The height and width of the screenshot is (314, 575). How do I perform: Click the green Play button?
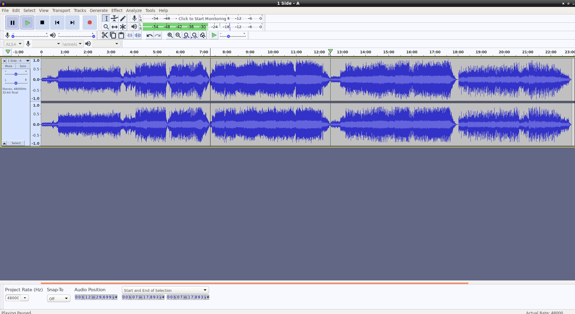[x=27, y=22]
